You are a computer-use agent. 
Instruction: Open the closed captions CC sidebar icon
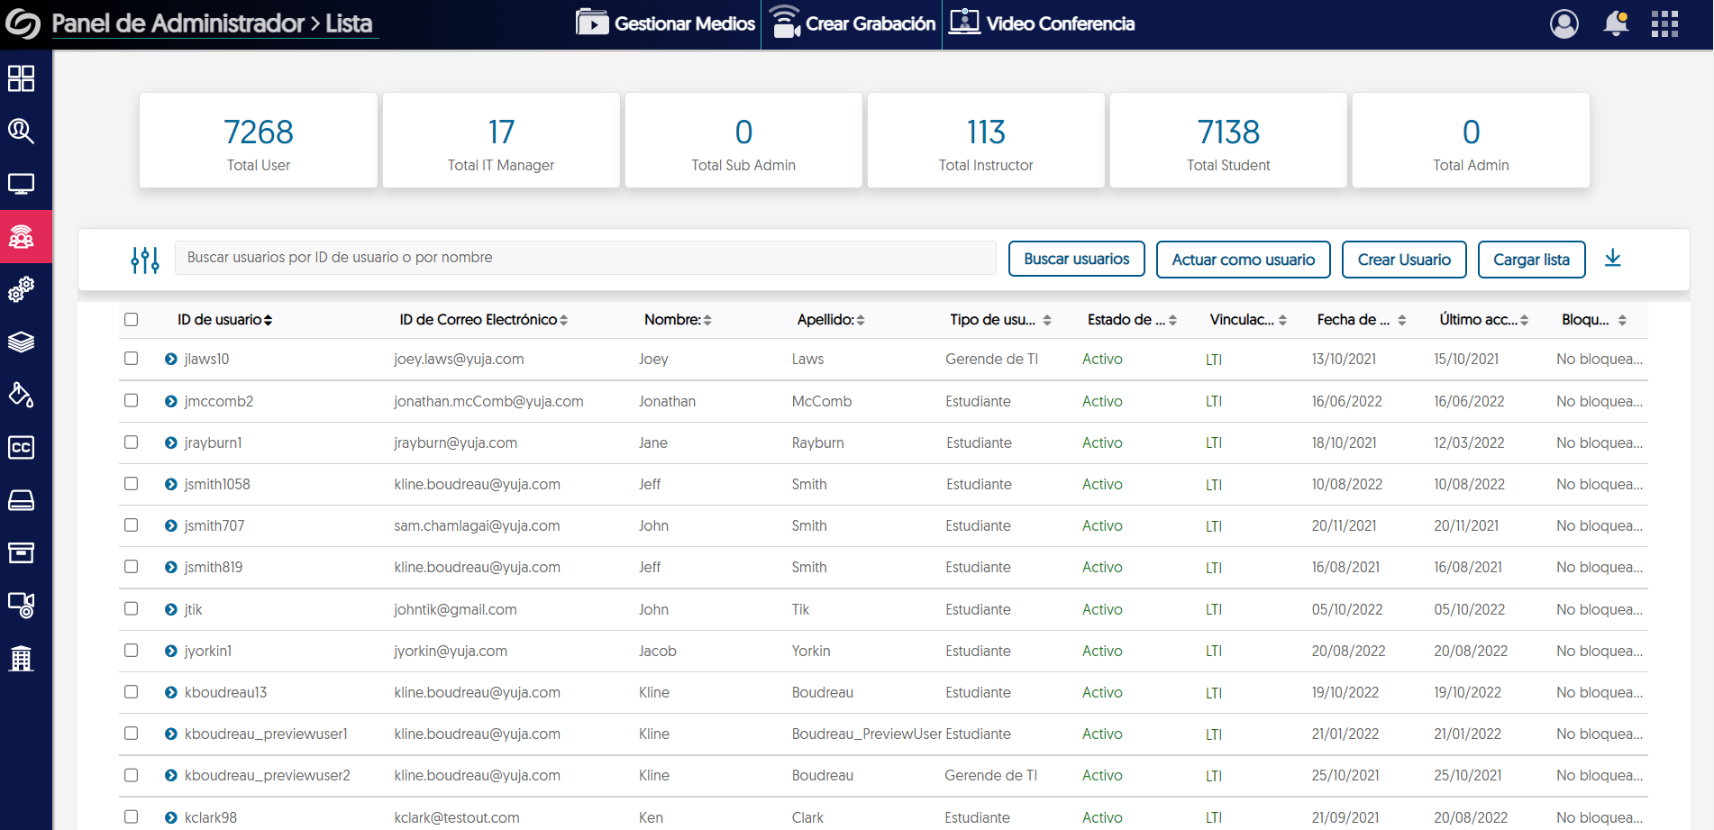pos(22,448)
